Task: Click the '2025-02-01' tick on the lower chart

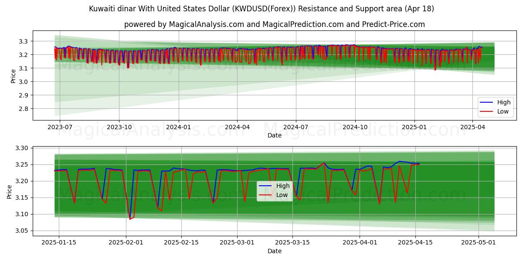Action: click(x=126, y=243)
